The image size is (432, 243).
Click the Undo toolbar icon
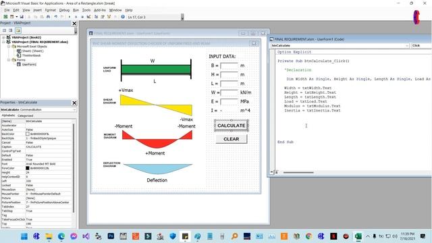(x=55, y=17)
